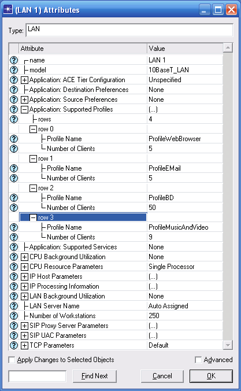Open help for CPU Resource Parameters
This screenshot has height=391, width=241.
(14, 267)
